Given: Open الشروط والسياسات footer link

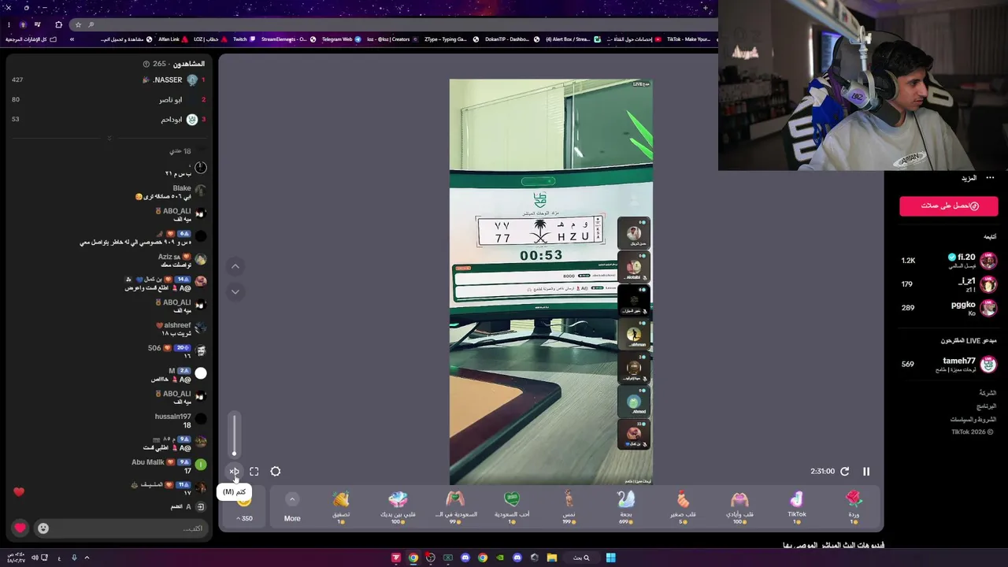Looking at the screenshot, I should click(973, 420).
